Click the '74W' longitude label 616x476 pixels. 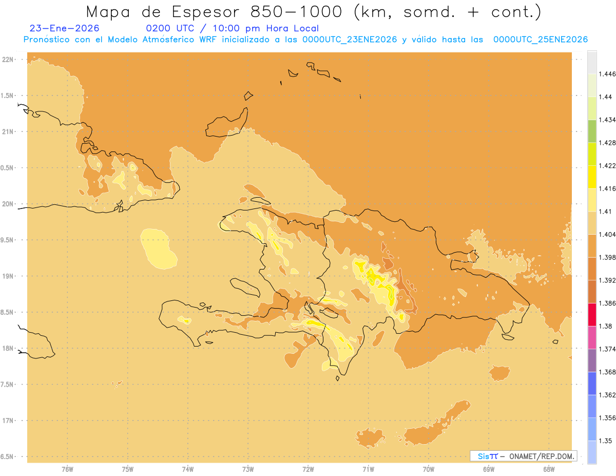click(x=187, y=469)
